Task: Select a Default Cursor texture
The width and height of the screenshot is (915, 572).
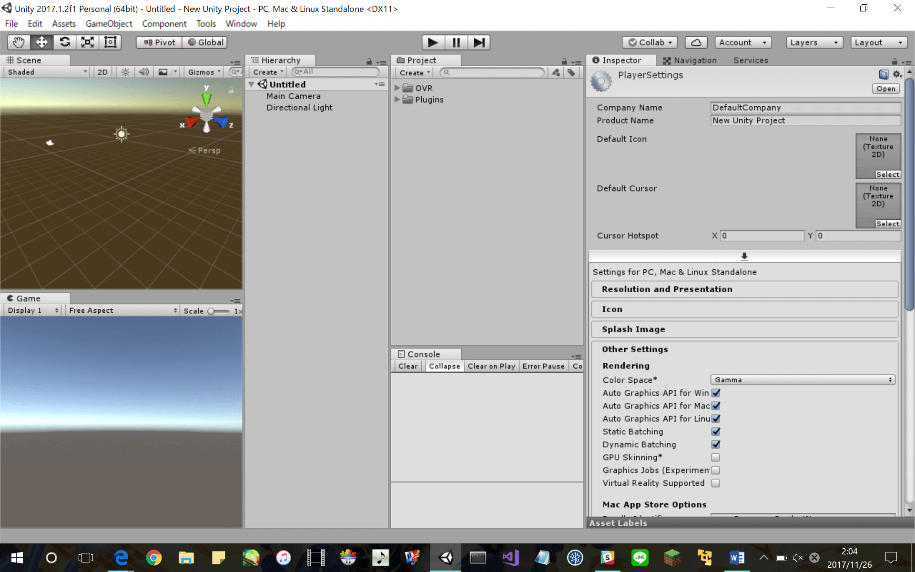Action: [x=888, y=224]
